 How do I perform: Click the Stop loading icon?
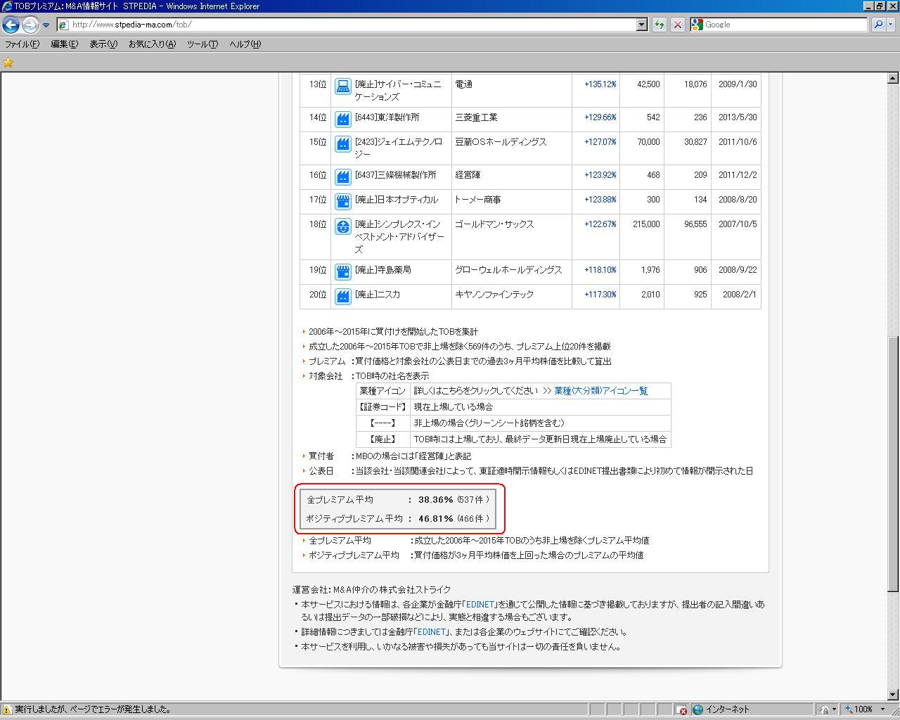point(677,25)
